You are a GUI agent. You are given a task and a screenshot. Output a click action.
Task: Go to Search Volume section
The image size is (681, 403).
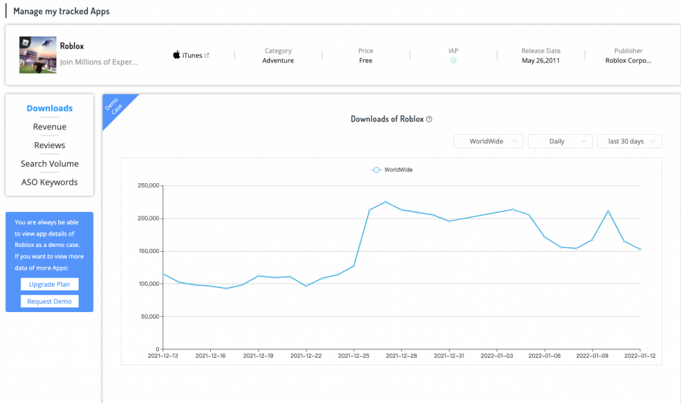pyautogui.click(x=50, y=164)
